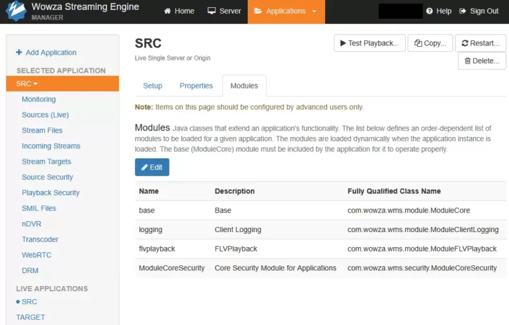Copy the SRC application
Image resolution: width=509 pixels, height=325 pixels.
430,43
